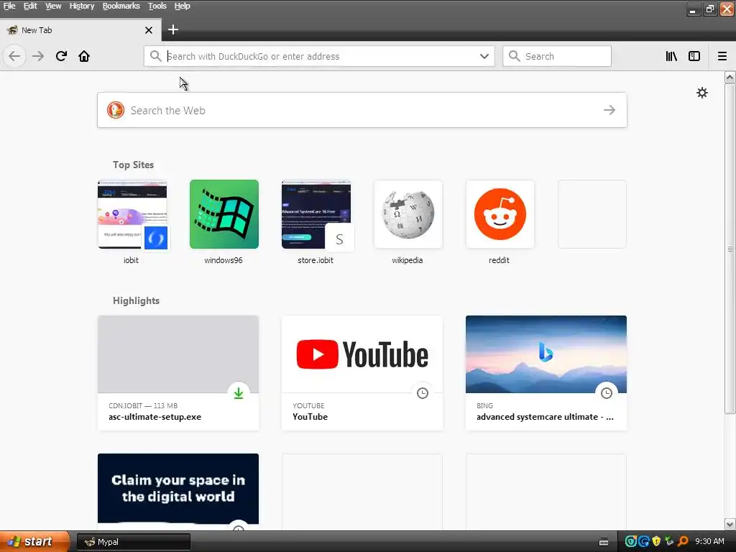736x552 pixels.
Task: Expand address bar history dropdown arrow
Action: (484, 56)
